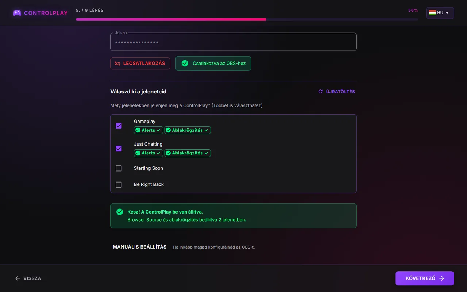
Task: Click the Kész! A ControlPlay be van állítva text
Action: (x=165, y=212)
